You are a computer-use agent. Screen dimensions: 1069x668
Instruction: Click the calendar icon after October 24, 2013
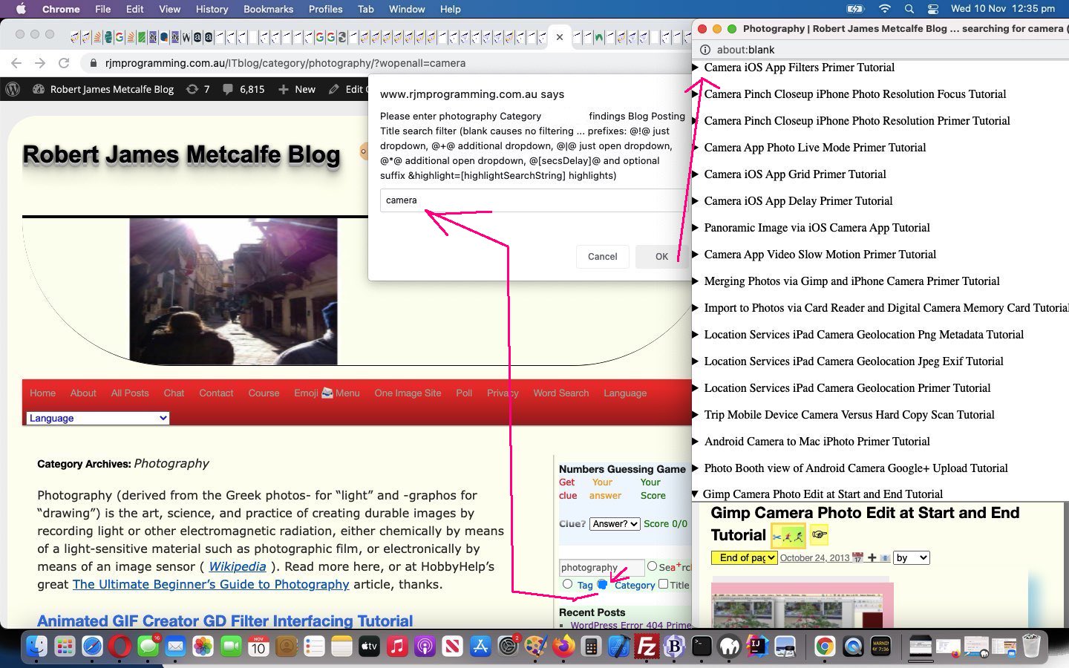857,558
